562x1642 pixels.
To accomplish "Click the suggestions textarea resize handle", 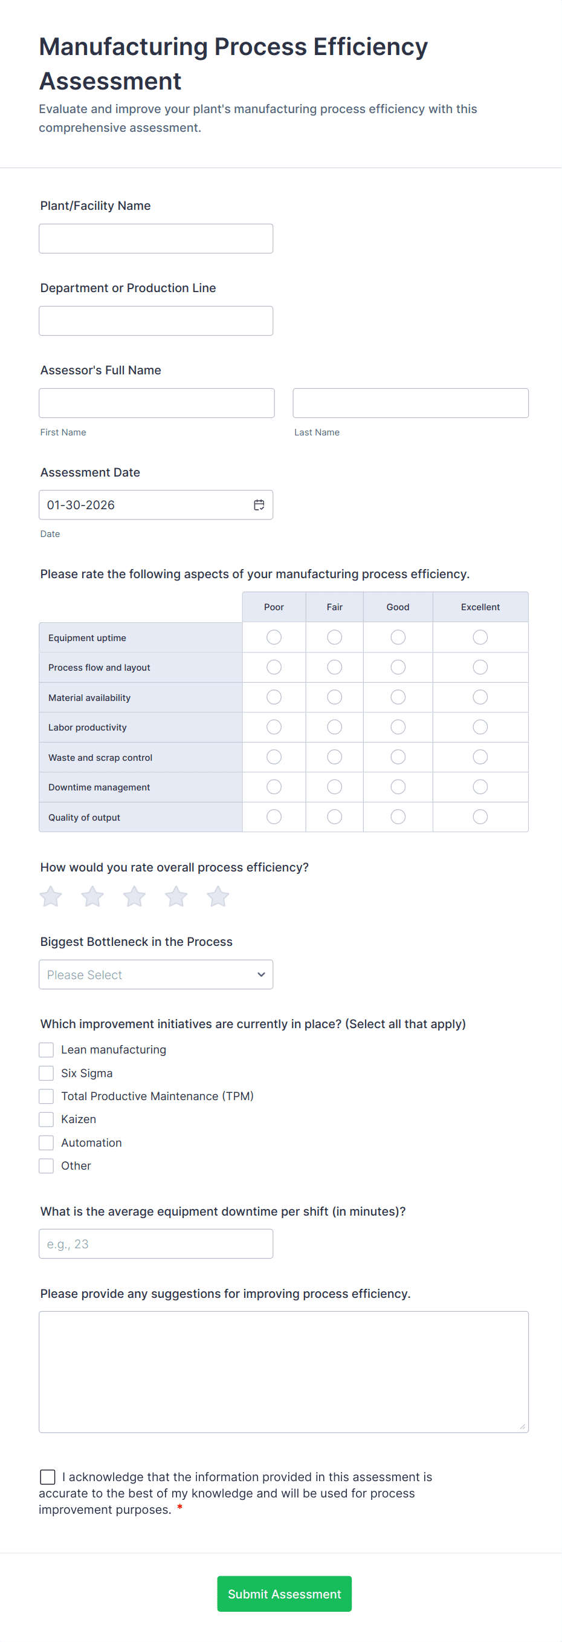I will coord(523,1427).
